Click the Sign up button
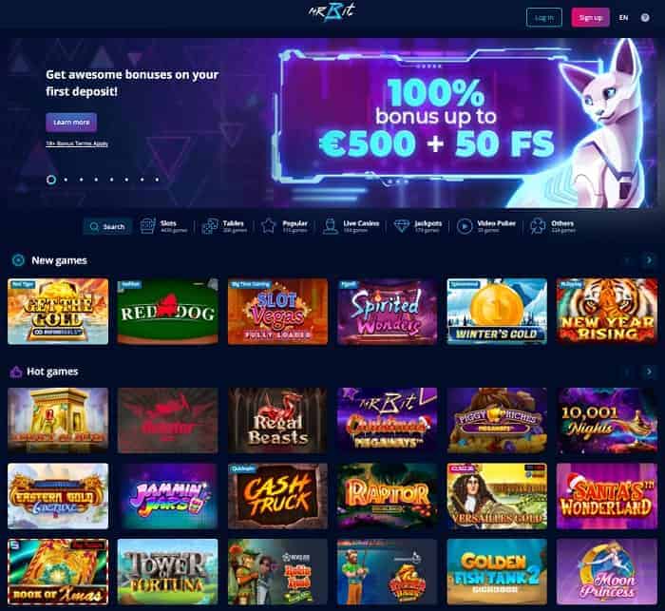 click(590, 18)
